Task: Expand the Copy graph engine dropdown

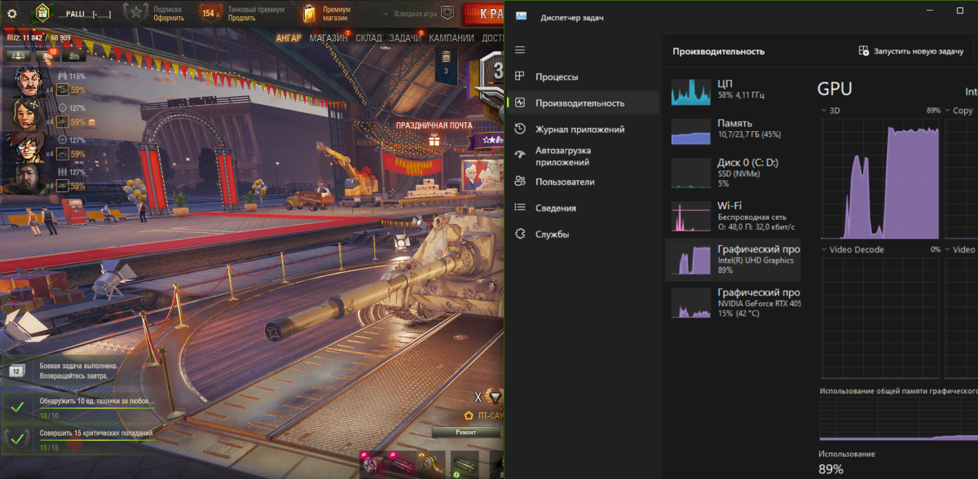Action: click(948, 110)
